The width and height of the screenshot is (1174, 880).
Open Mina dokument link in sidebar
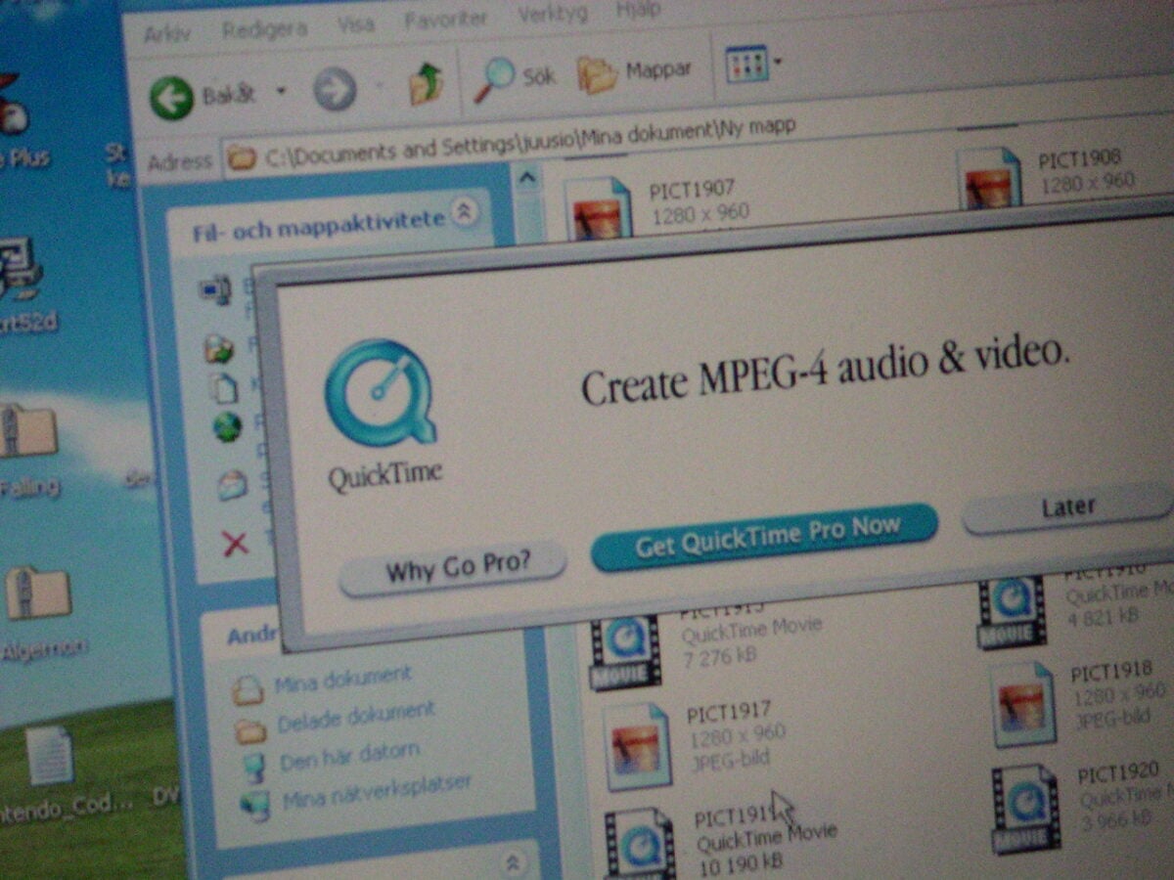pos(342,680)
